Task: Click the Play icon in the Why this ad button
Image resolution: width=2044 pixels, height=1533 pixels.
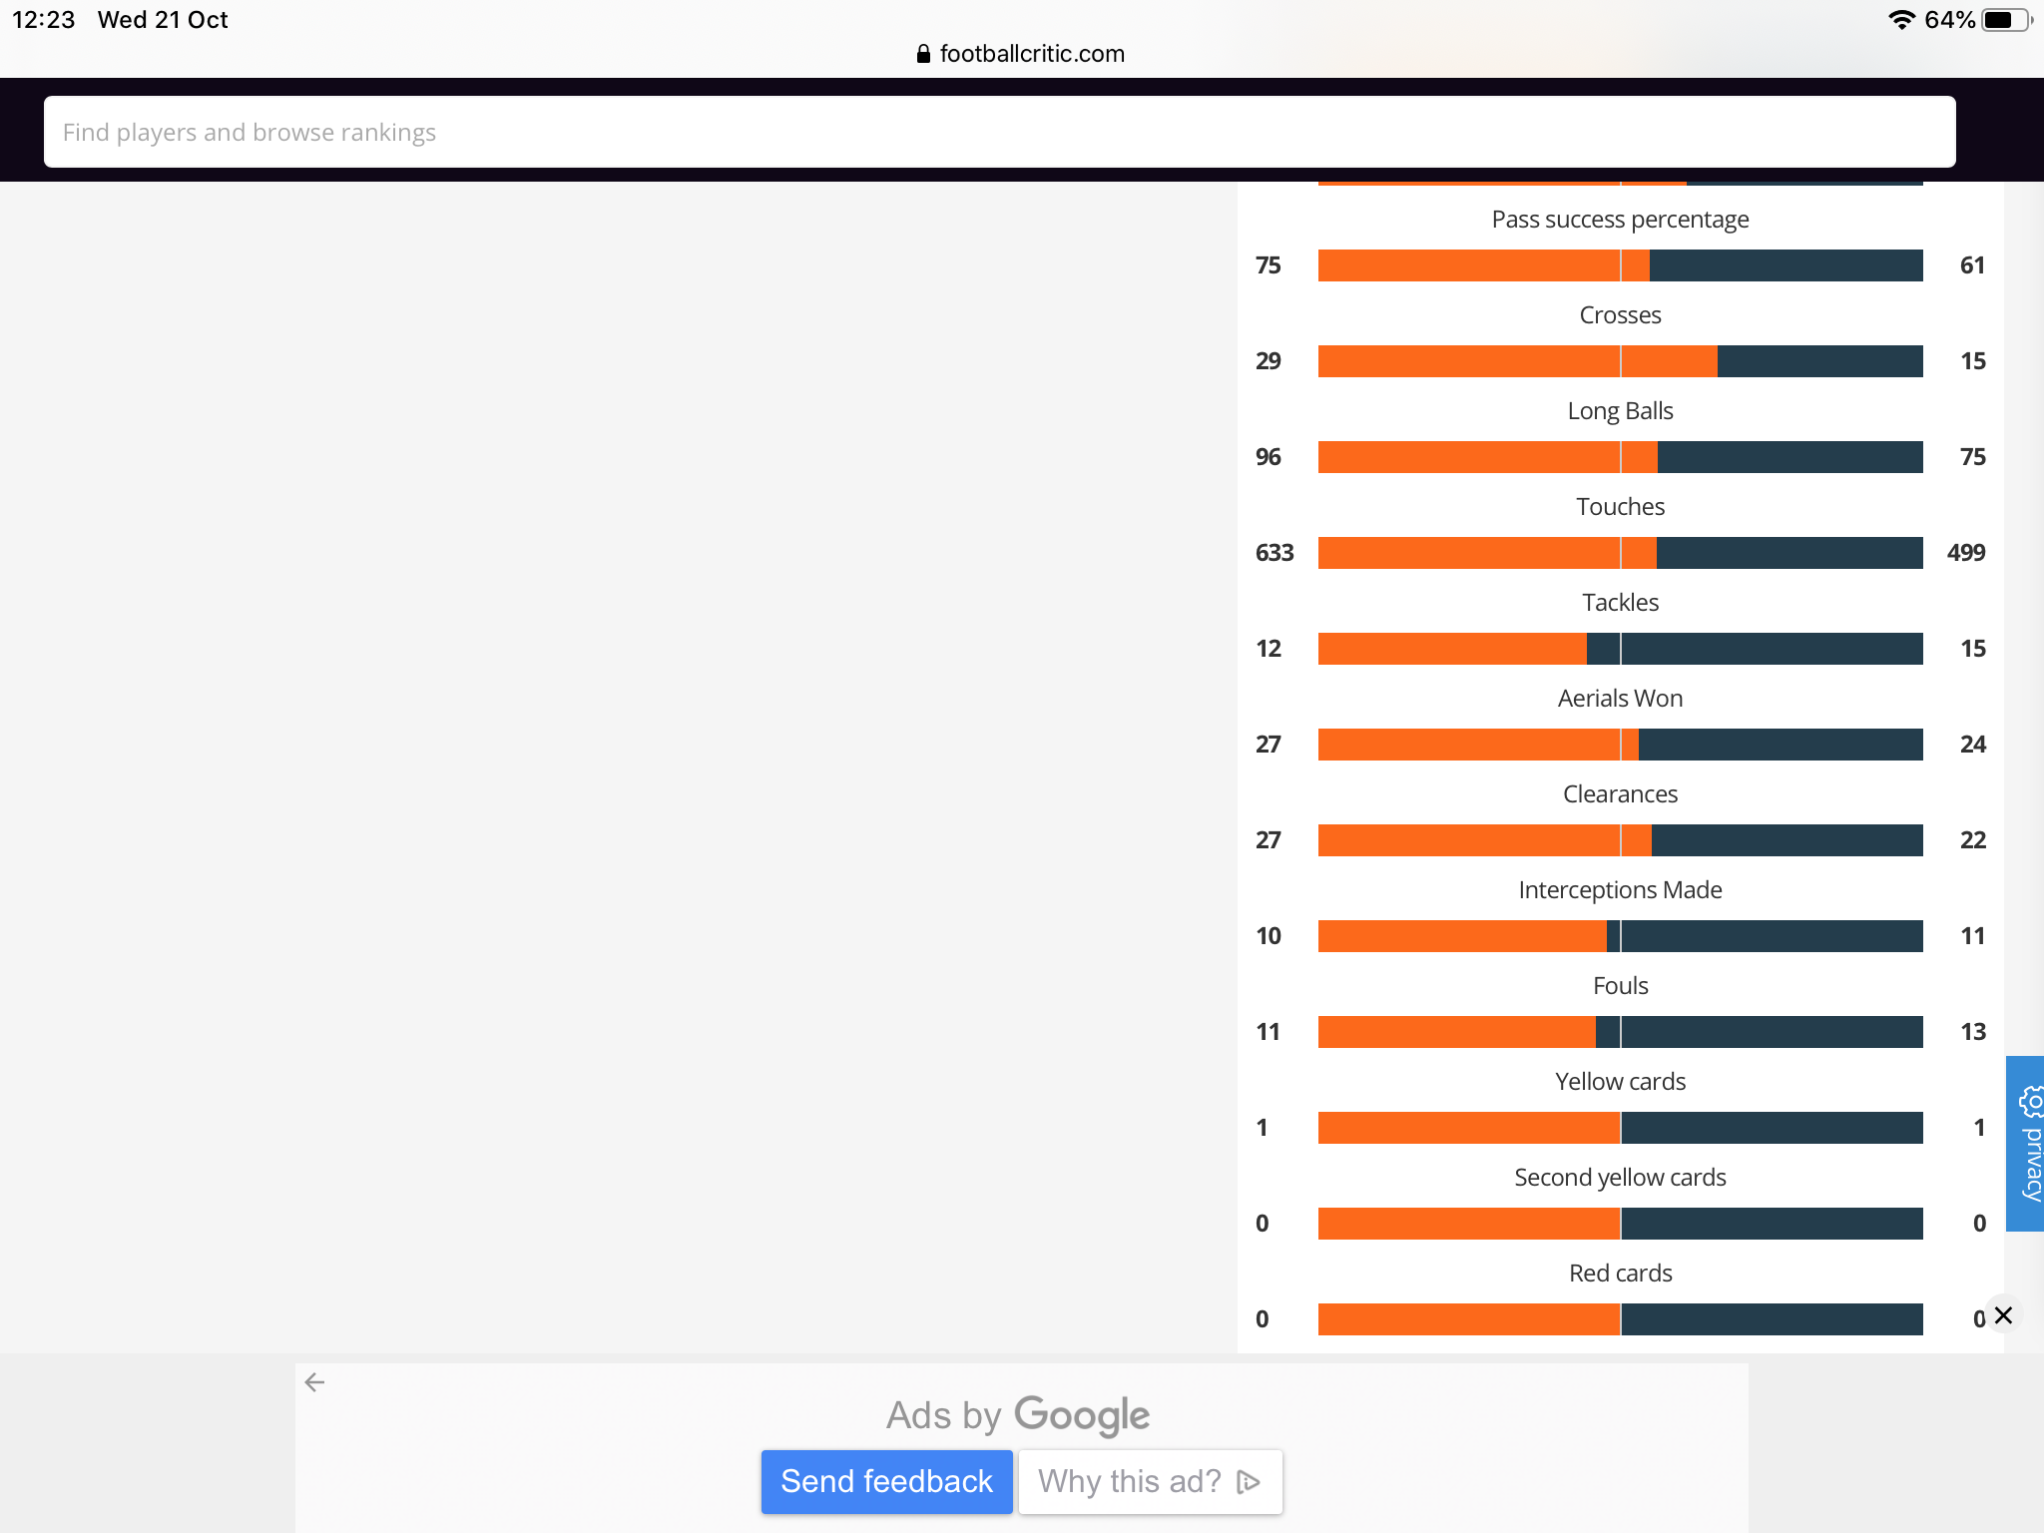Action: tap(1248, 1482)
